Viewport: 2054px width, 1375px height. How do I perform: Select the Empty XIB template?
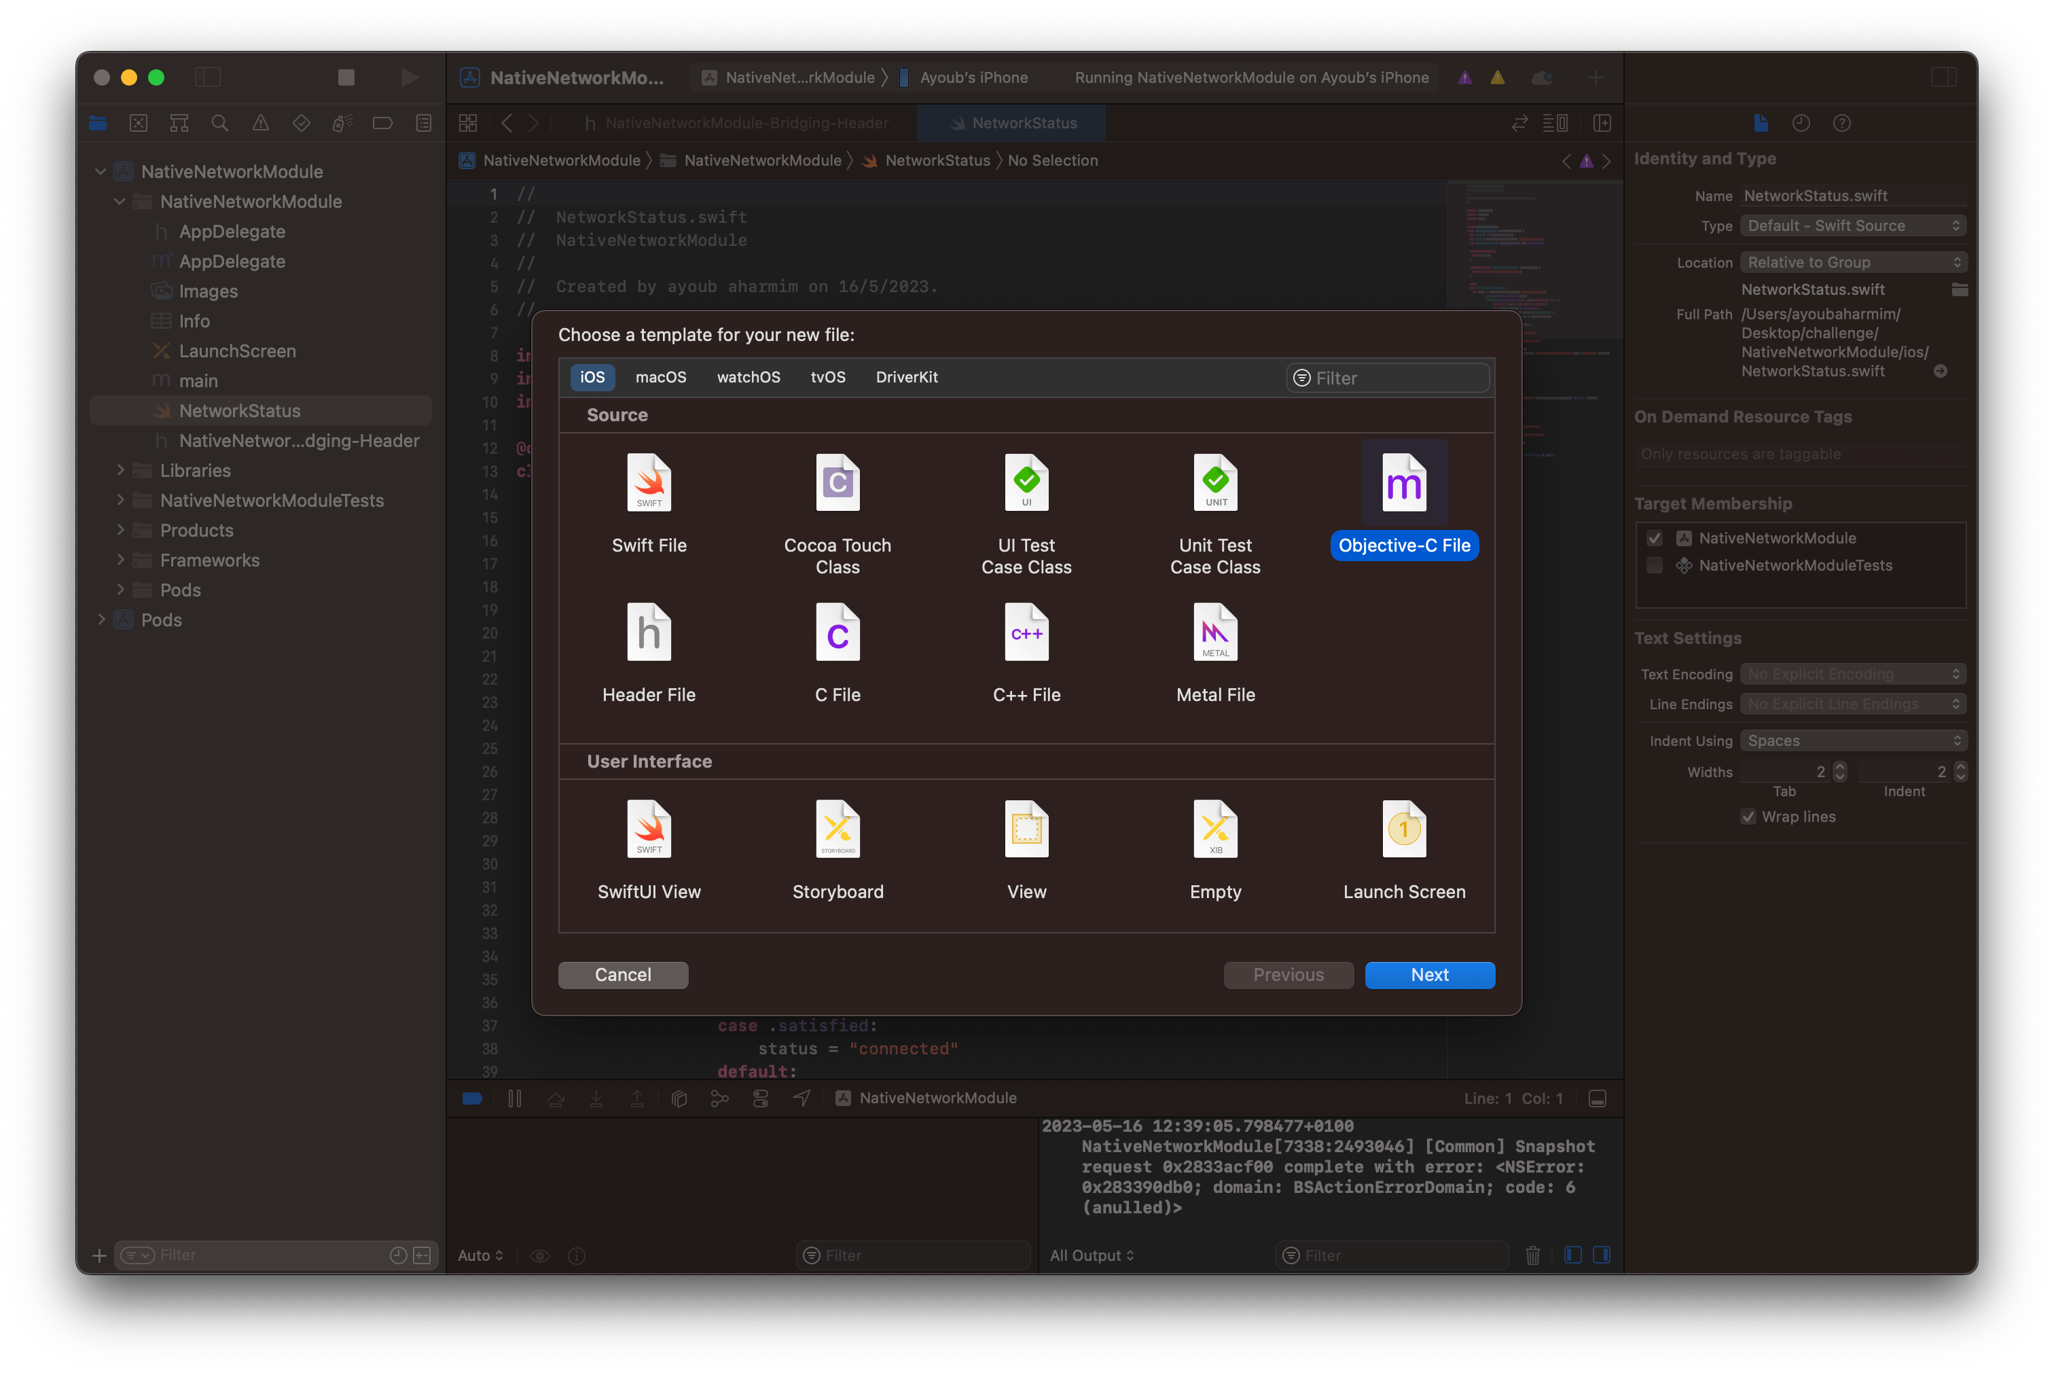pyautogui.click(x=1215, y=850)
